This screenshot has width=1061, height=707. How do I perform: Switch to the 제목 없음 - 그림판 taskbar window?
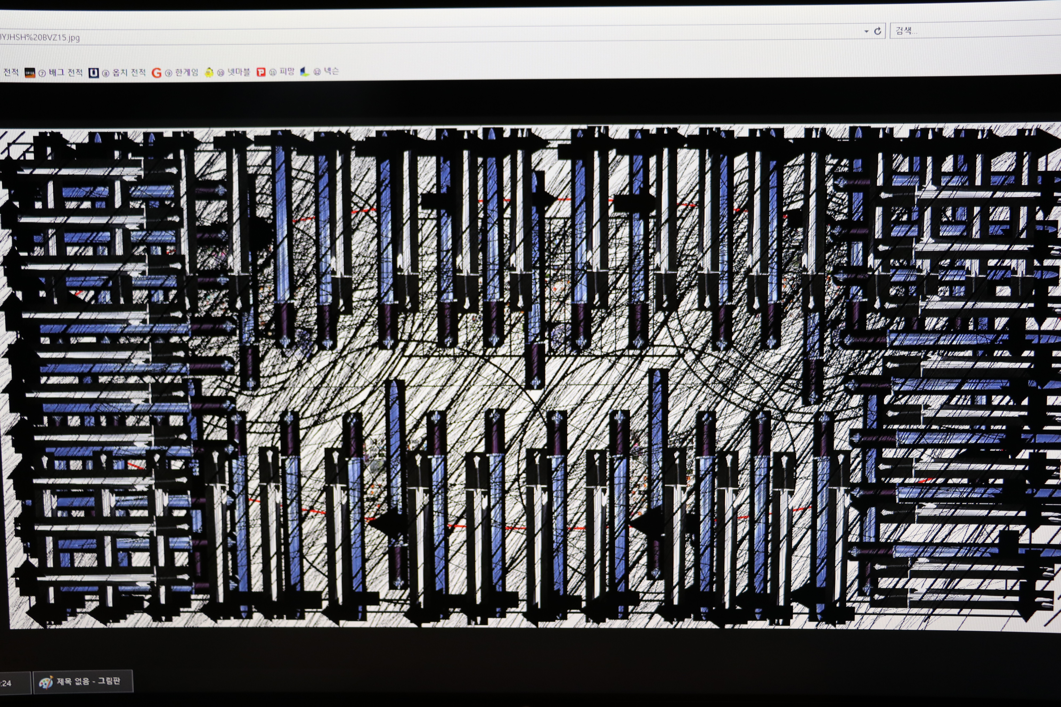tap(83, 681)
